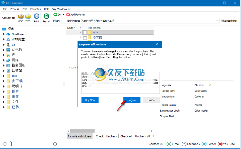Select 控制面板 control panel icon

click(8, 66)
